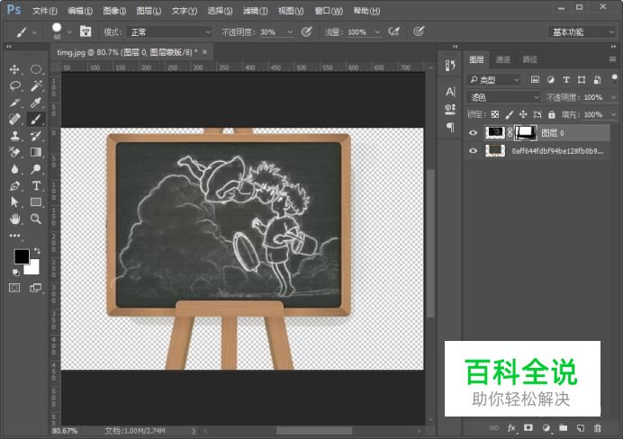Click the background white color swatch
Viewport: 623px width, 439px height.
click(34, 268)
